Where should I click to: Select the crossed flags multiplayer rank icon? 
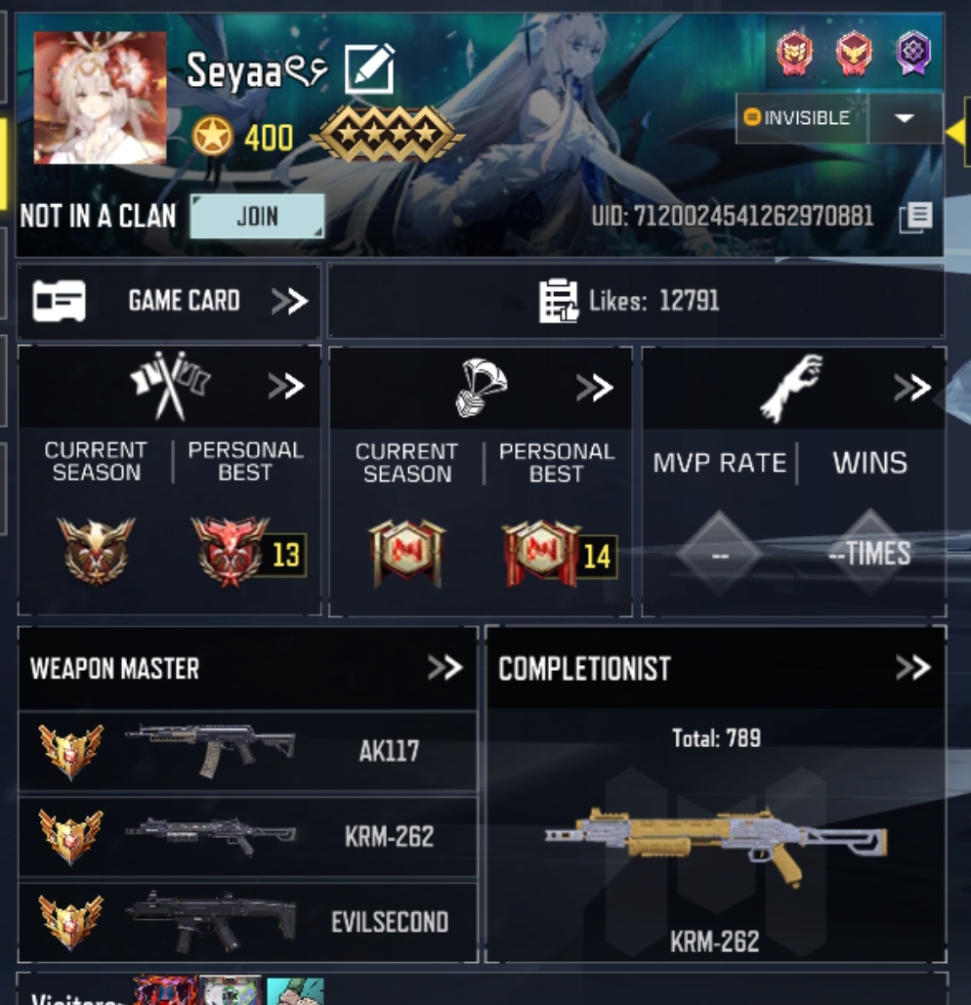tap(170, 386)
